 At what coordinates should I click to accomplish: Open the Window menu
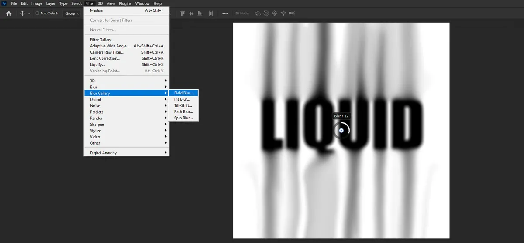pyautogui.click(x=142, y=3)
